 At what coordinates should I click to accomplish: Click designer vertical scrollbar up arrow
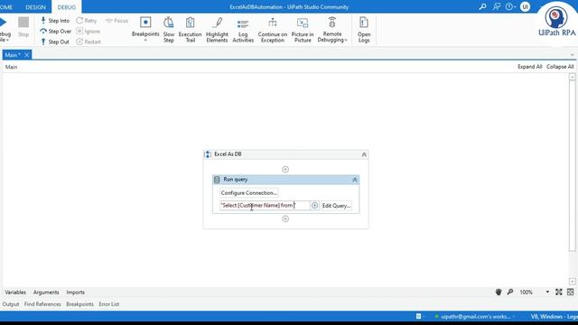[x=572, y=77]
